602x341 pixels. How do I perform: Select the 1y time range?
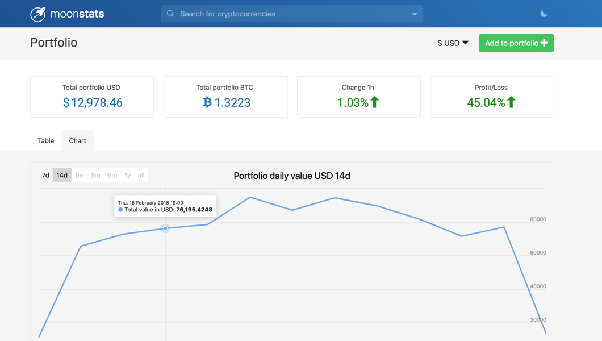pos(127,175)
